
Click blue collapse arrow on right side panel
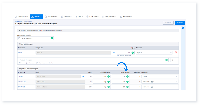(x=183, y=28)
